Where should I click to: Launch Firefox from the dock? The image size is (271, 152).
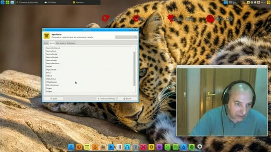pyautogui.click(x=79, y=147)
